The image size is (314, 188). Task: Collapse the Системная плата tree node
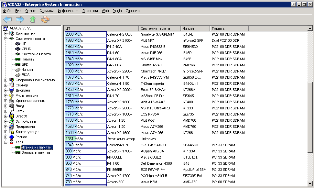[x=5, y=39]
